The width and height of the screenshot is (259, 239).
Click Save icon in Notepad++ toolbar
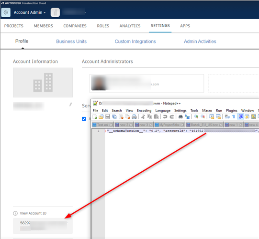tap(108, 117)
